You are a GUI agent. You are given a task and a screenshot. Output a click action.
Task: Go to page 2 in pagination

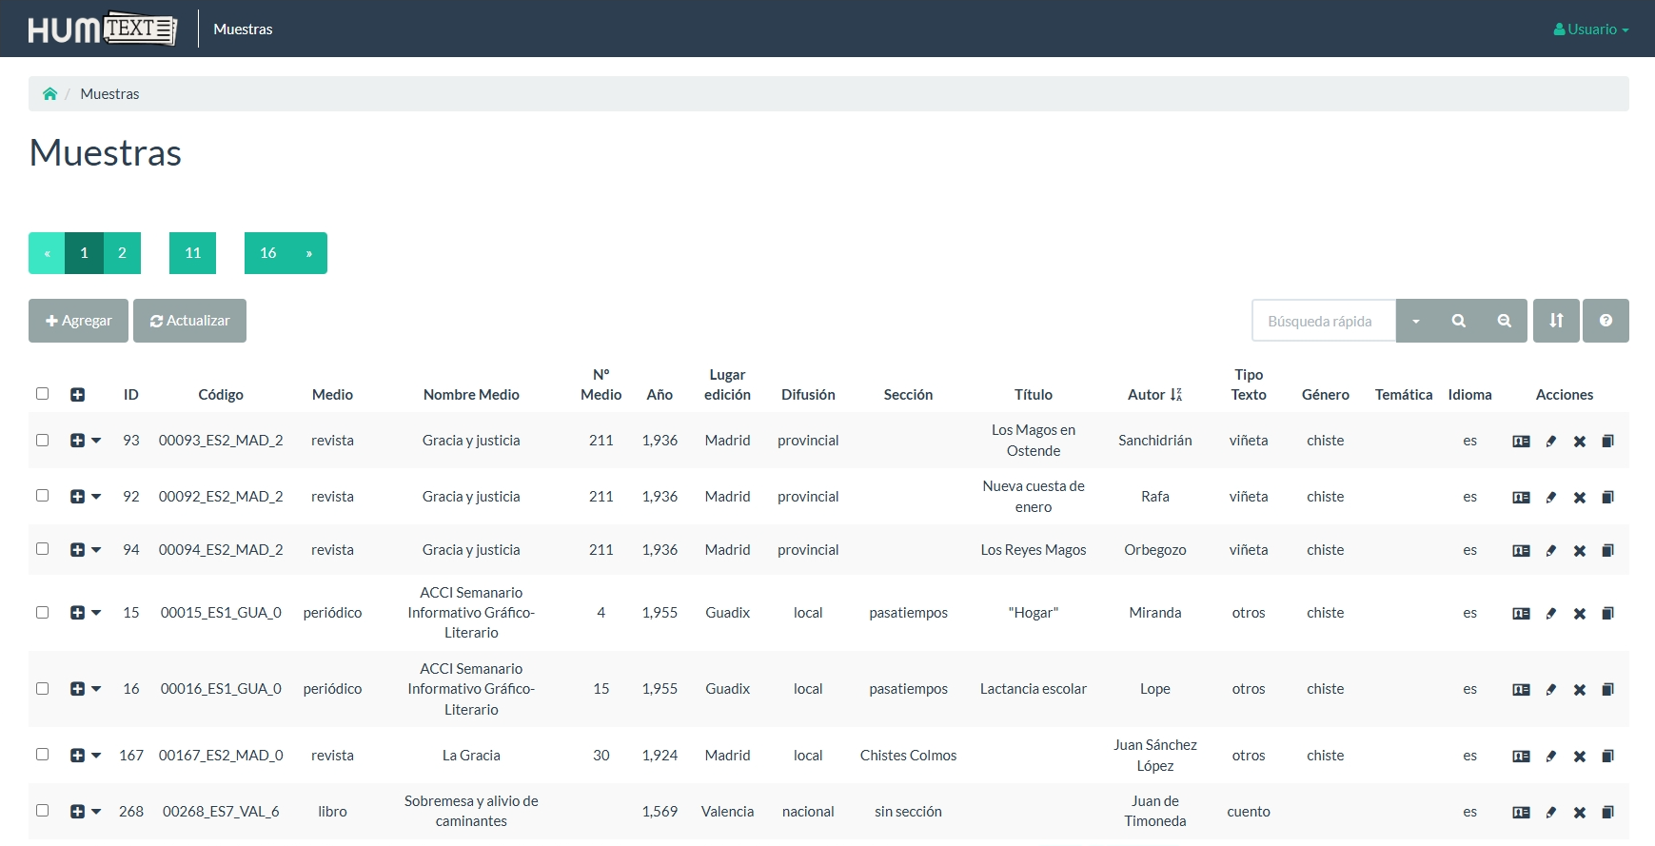point(122,253)
